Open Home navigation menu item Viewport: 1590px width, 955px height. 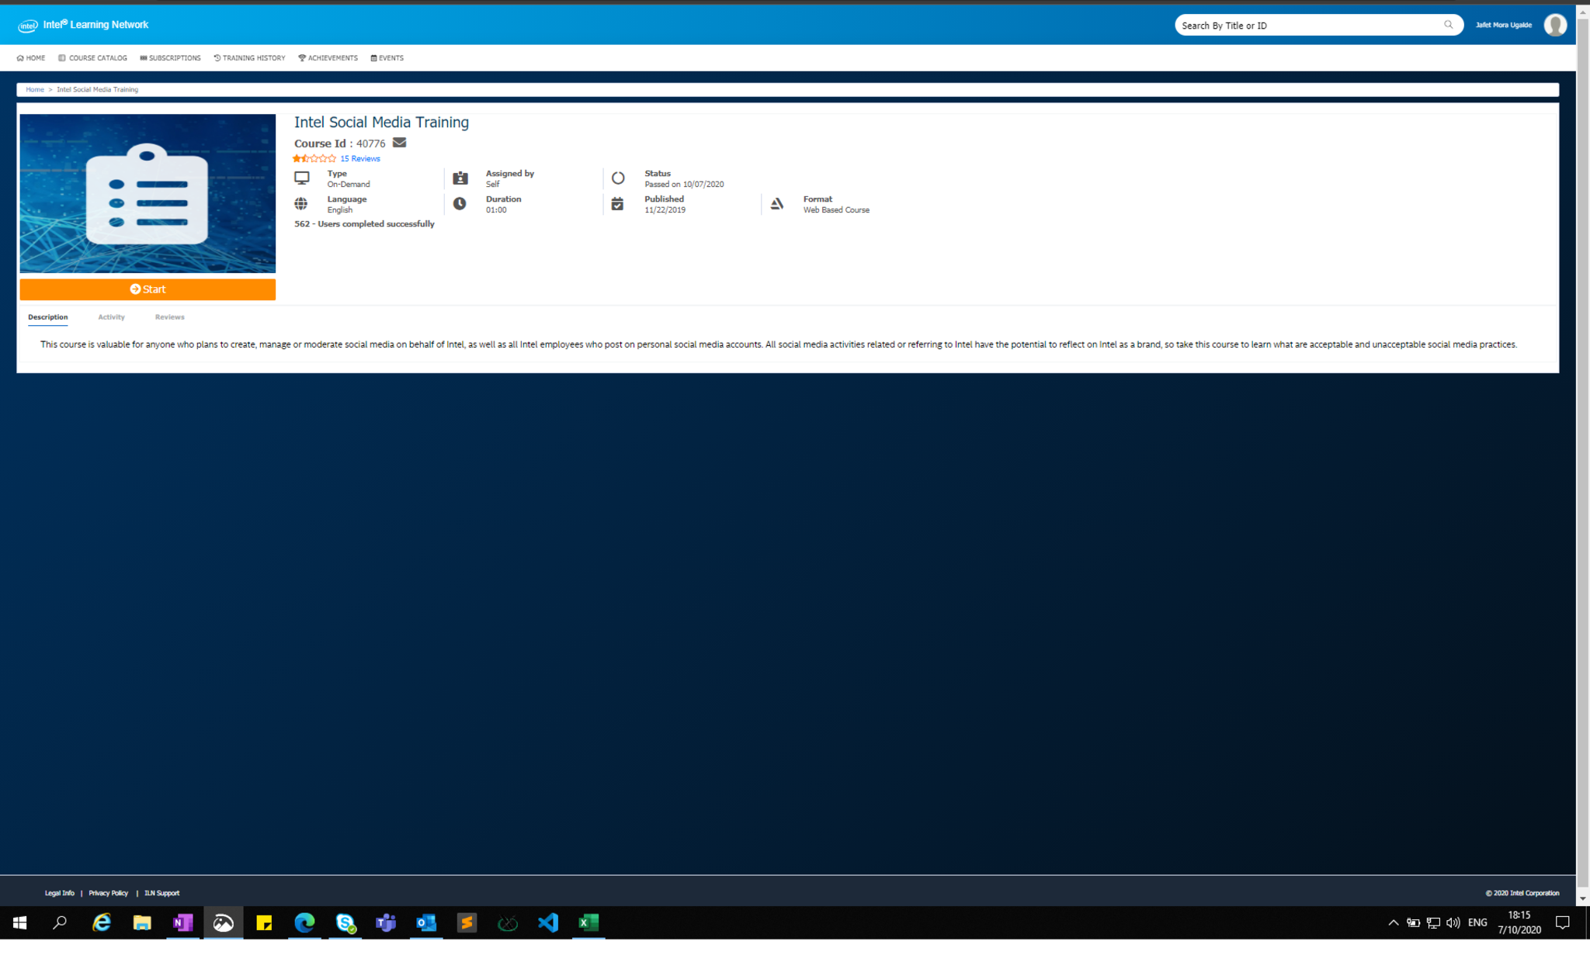pos(31,58)
